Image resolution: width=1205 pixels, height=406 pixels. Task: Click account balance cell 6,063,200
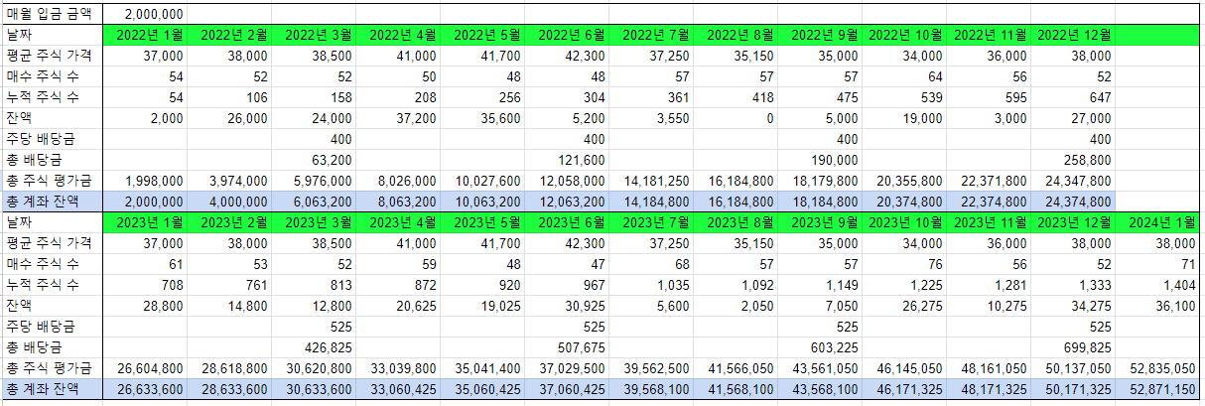(x=314, y=202)
